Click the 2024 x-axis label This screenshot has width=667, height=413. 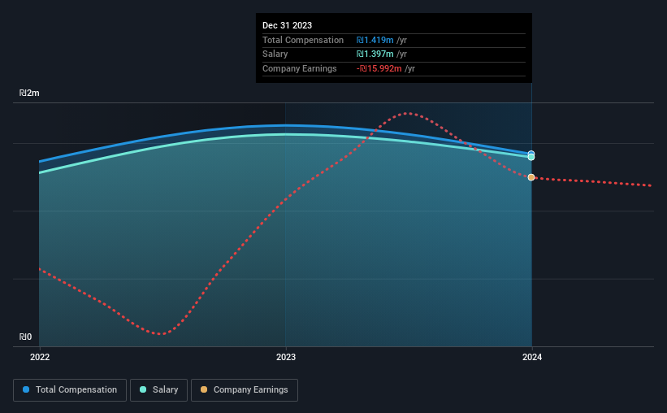(532, 357)
